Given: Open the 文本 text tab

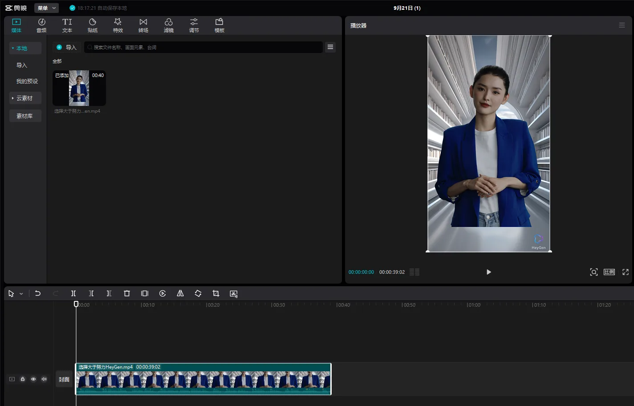Looking at the screenshot, I should pos(67,25).
